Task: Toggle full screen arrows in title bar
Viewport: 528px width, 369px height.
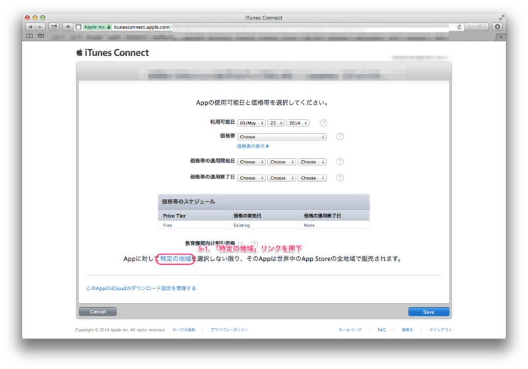Action: [x=502, y=18]
